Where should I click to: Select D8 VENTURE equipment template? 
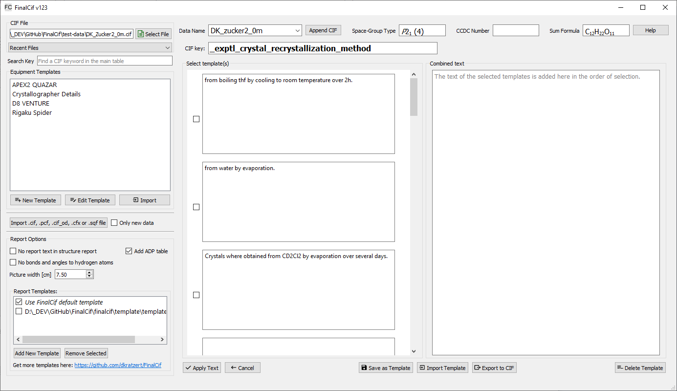(x=31, y=104)
